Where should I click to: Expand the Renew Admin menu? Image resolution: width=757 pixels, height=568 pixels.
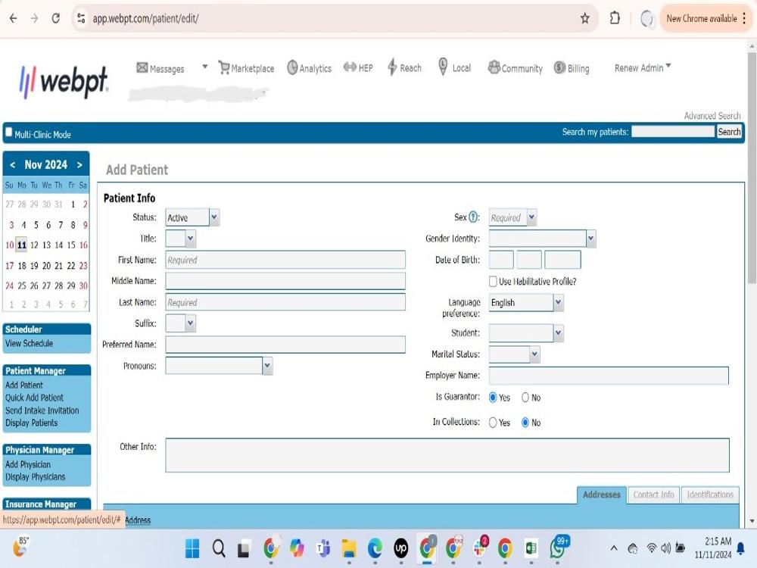point(643,67)
